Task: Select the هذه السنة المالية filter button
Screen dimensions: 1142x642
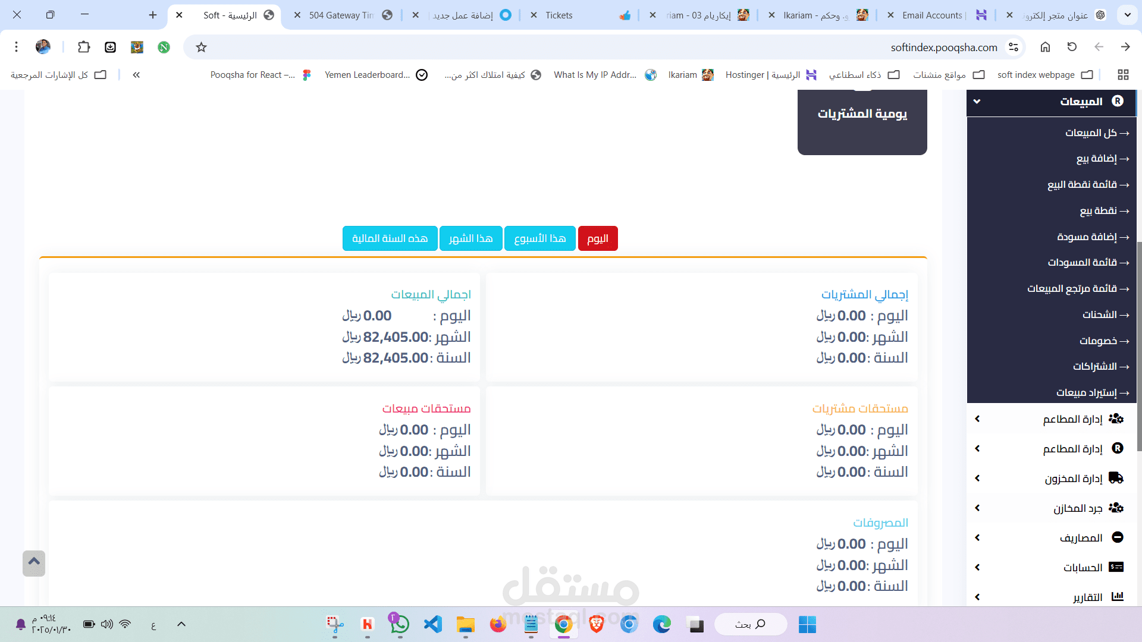Action: pyautogui.click(x=390, y=238)
